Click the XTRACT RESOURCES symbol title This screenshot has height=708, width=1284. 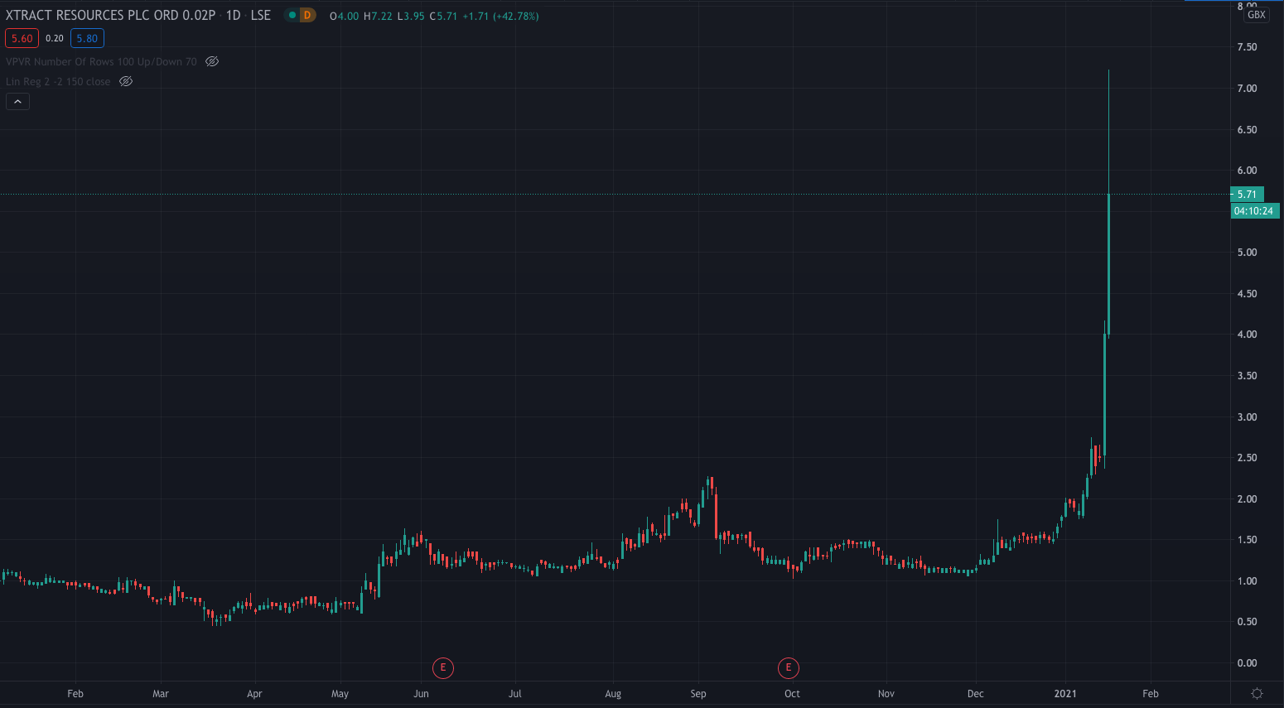click(110, 16)
